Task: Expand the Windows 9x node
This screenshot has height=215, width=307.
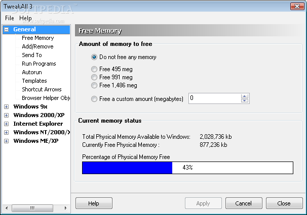Action: click(x=6, y=106)
